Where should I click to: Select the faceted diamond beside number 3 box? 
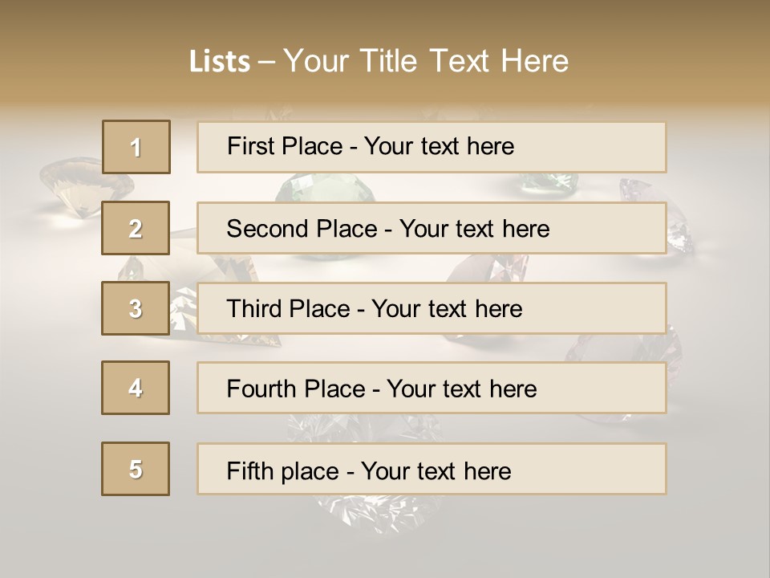coord(183,310)
